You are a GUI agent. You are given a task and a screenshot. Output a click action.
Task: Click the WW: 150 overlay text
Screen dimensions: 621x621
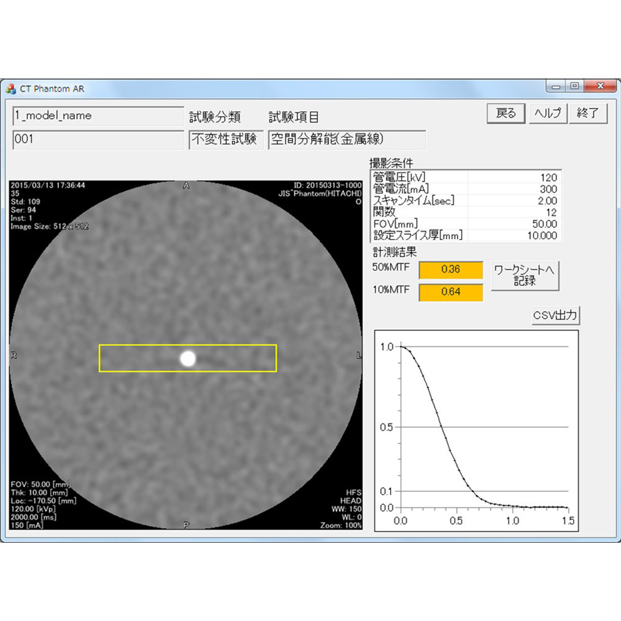347,509
